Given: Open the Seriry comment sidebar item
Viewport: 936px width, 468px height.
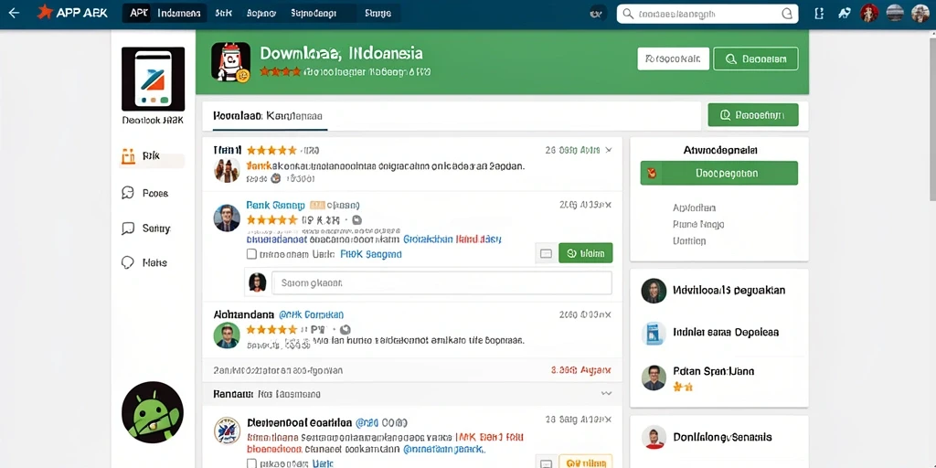Looking at the screenshot, I should click(x=146, y=228).
